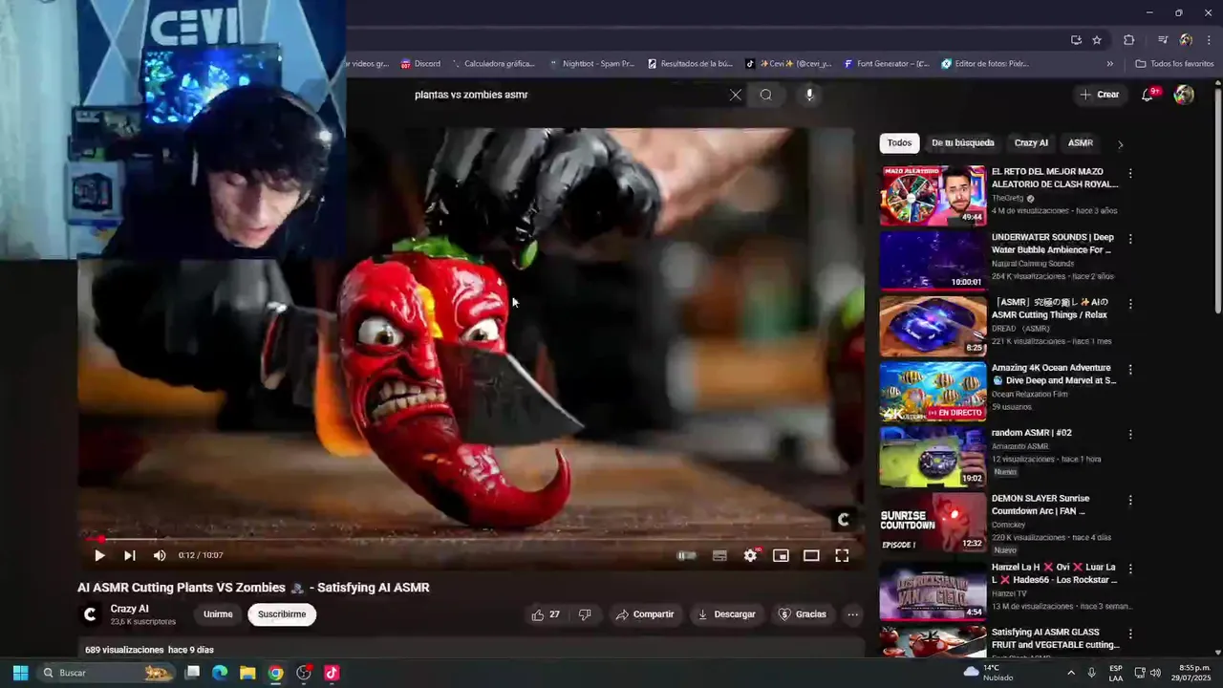Open the Crazy AI channel name link
The image size is (1223, 688).
[129, 609]
